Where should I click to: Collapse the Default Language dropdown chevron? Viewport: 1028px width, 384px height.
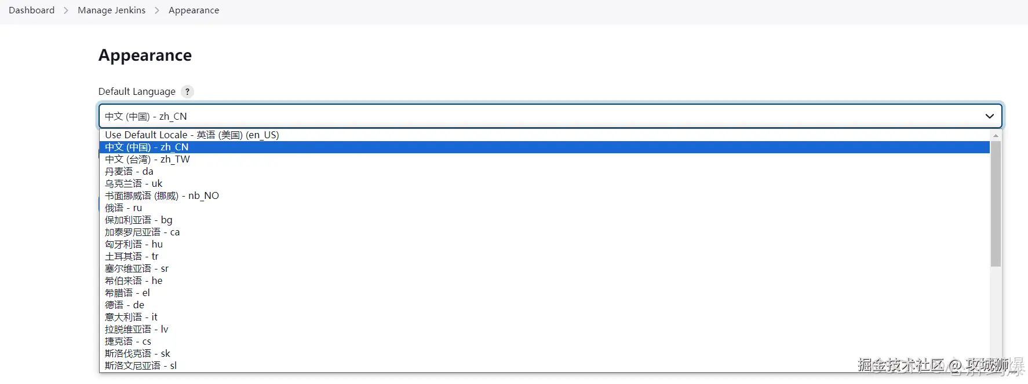coord(989,116)
